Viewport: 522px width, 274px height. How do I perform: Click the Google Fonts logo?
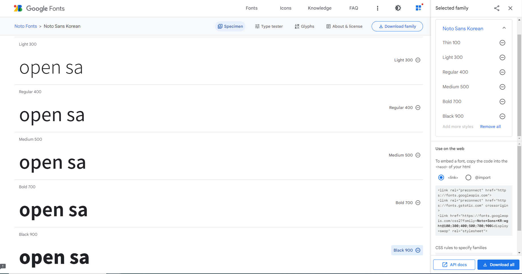coord(39,8)
